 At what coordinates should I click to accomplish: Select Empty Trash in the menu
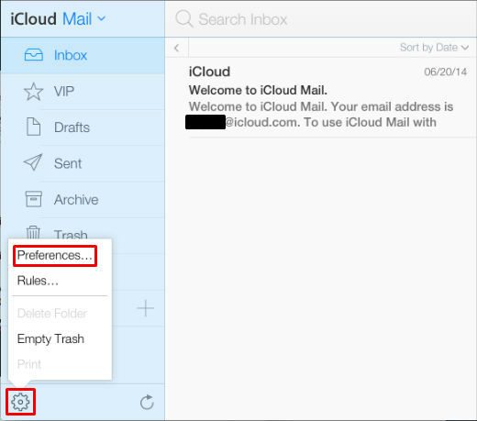pyautogui.click(x=50, y=338)
